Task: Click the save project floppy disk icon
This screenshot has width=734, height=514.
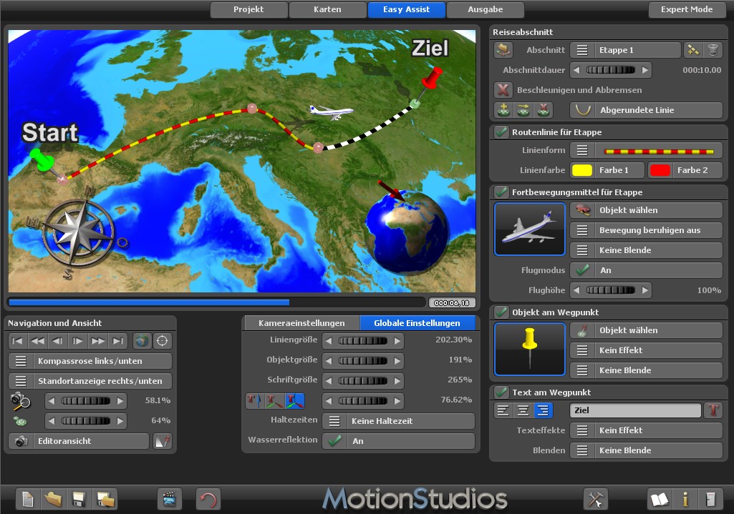Action: coord(78,499)
